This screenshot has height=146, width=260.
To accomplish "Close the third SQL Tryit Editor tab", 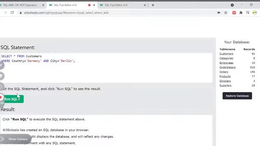I will 145,5.
